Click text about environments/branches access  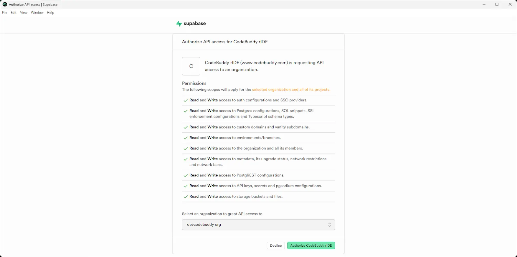coord(235,138)
